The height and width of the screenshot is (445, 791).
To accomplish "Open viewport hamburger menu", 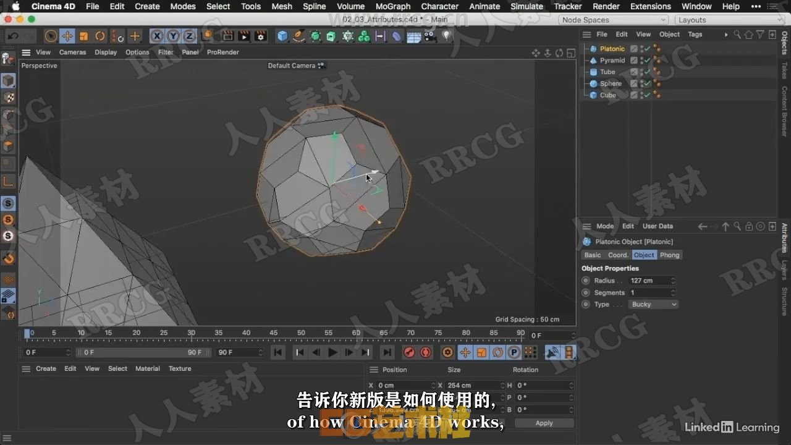I will (x=26, y=53).
